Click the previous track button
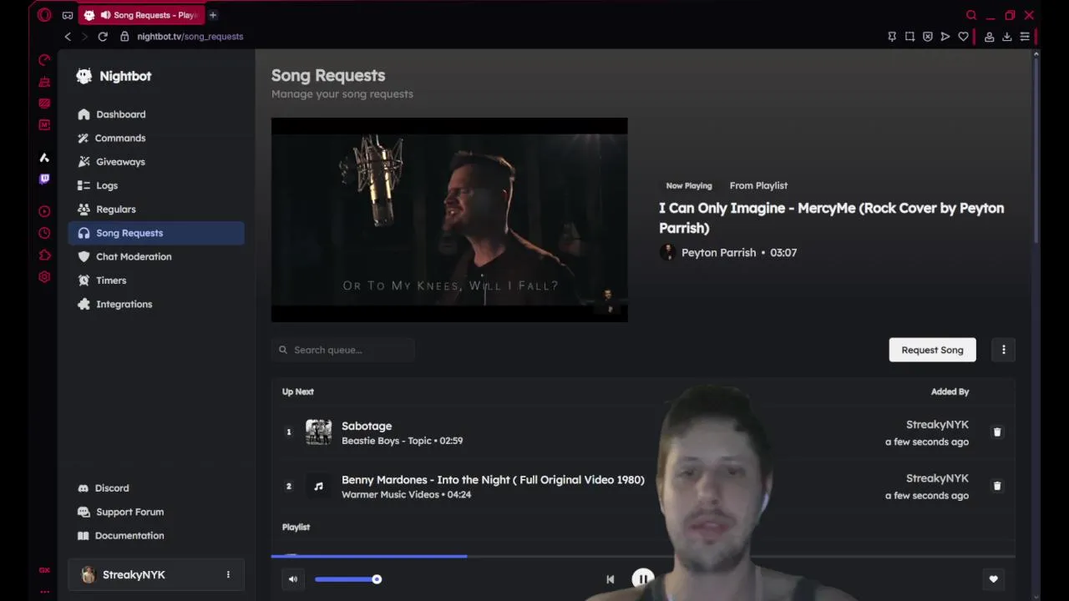The image size is (1069, 601). [x=610, y=579]
